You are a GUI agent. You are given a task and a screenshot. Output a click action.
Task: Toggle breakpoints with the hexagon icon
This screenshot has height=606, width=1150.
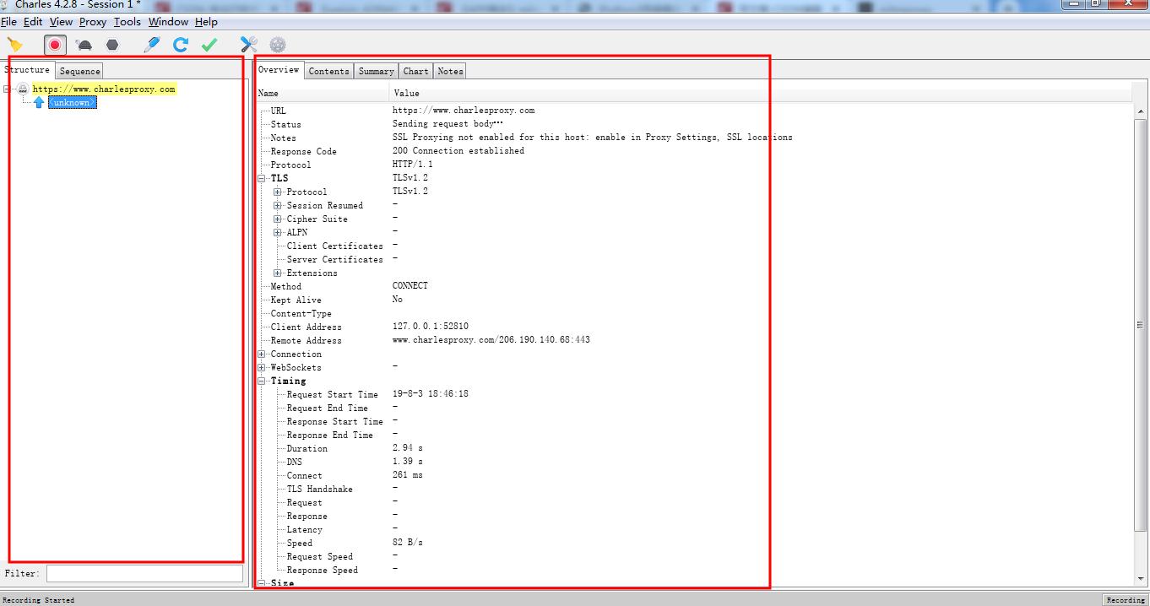(111, 45)
